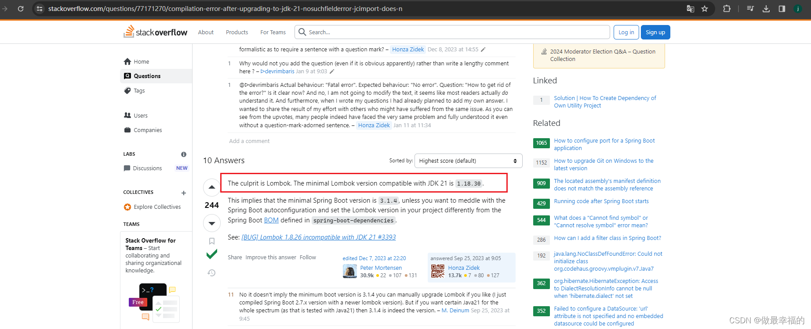Open the site information icon in the address bar

point(40,8)
